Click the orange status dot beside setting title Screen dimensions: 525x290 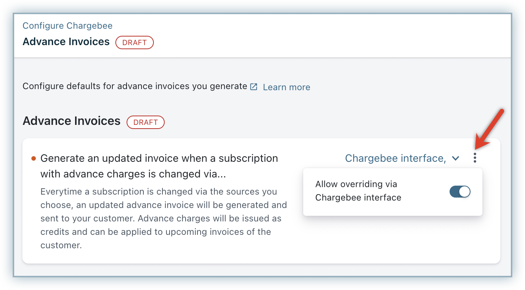coord(34,158)
